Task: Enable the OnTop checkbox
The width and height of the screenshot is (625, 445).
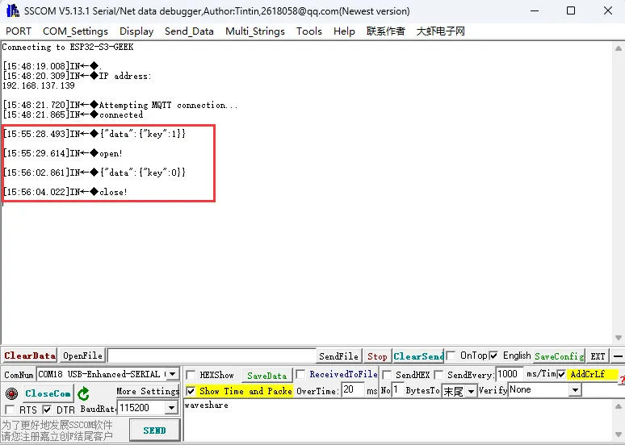Action: pyautogui.click(x=452, y=356)
